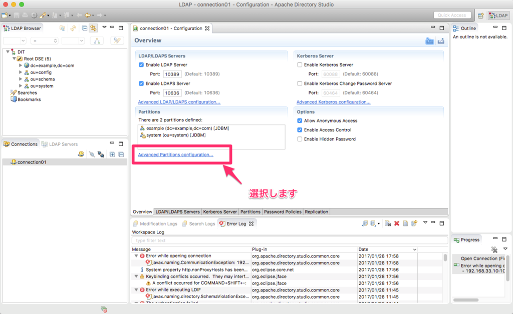Collapse the 'Error while executing LDIF' log entry
Viewport: 513px width, 314px height.
tap(136, 290)
